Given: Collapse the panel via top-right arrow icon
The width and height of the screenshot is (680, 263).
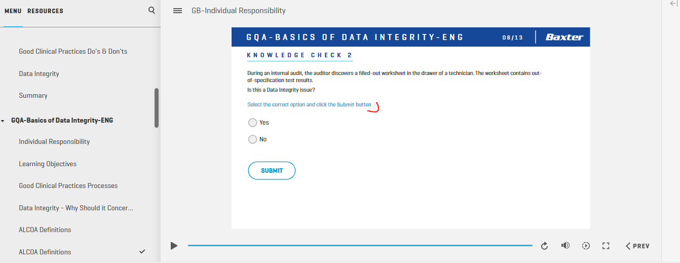Looking at the screenshot, I should [x=673, y=4].
